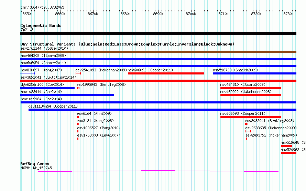306x191 pixels.
Task: Click the 8690k ruler tick label
Action: coord(158,14)
